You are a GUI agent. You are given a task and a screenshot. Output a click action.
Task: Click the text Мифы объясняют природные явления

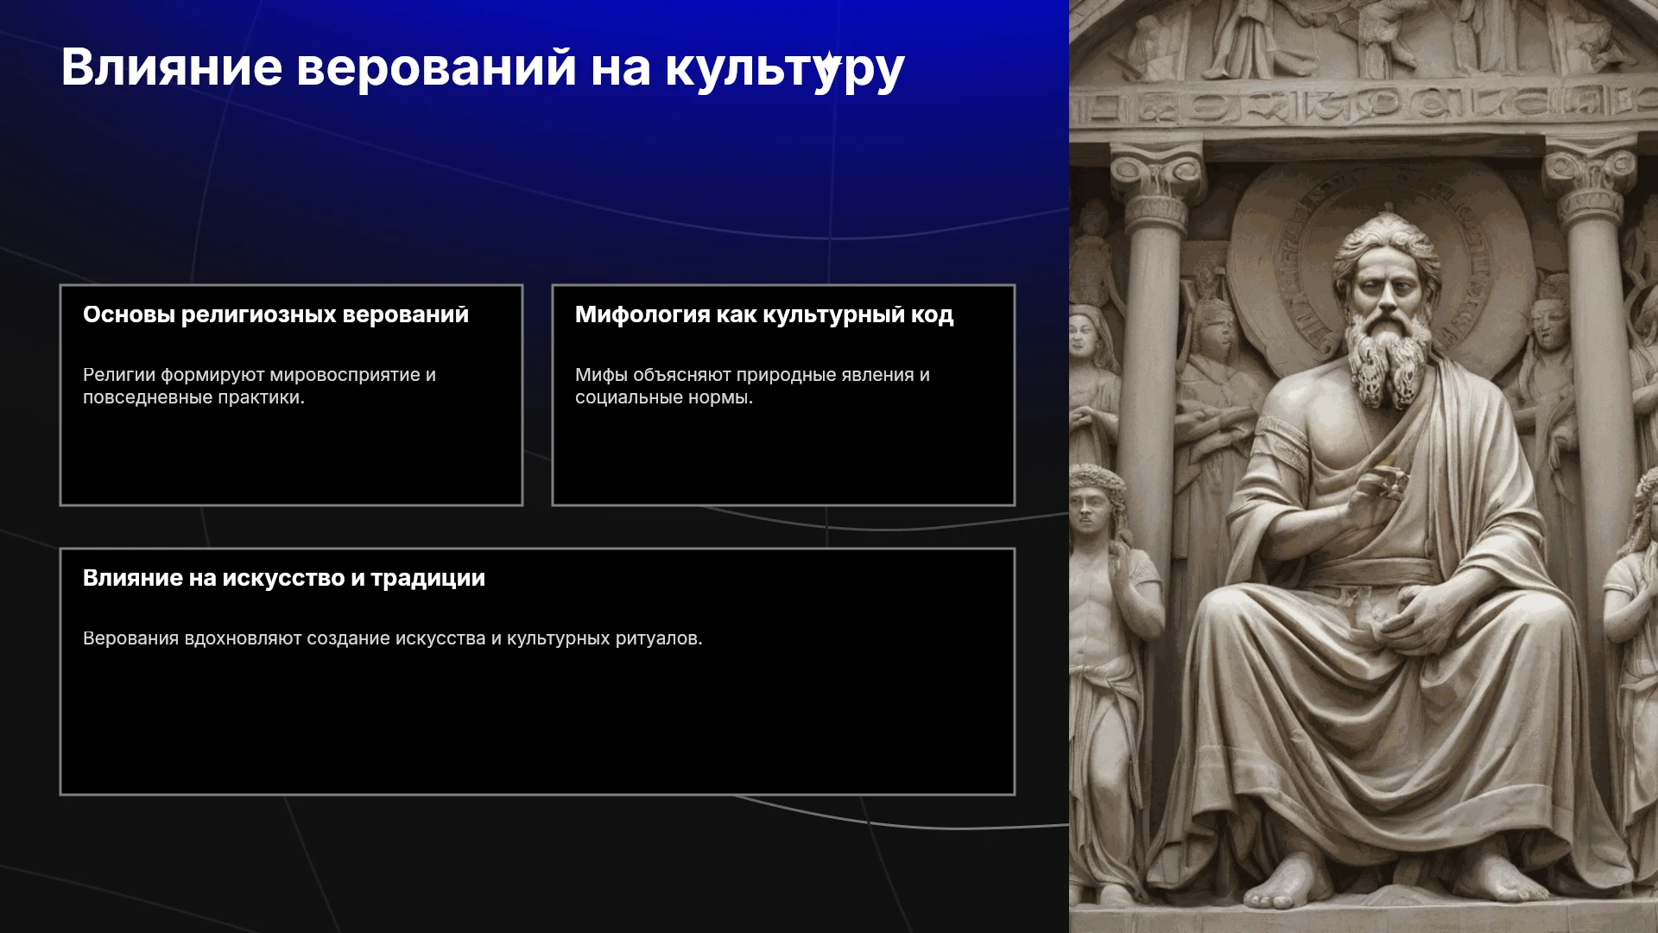click(x=752, y=386)
